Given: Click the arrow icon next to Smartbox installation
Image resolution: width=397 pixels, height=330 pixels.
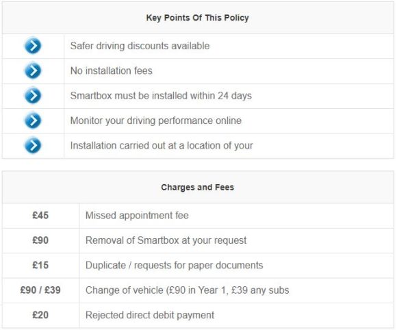Looking at the screenshot, I should tap(33, 95).
